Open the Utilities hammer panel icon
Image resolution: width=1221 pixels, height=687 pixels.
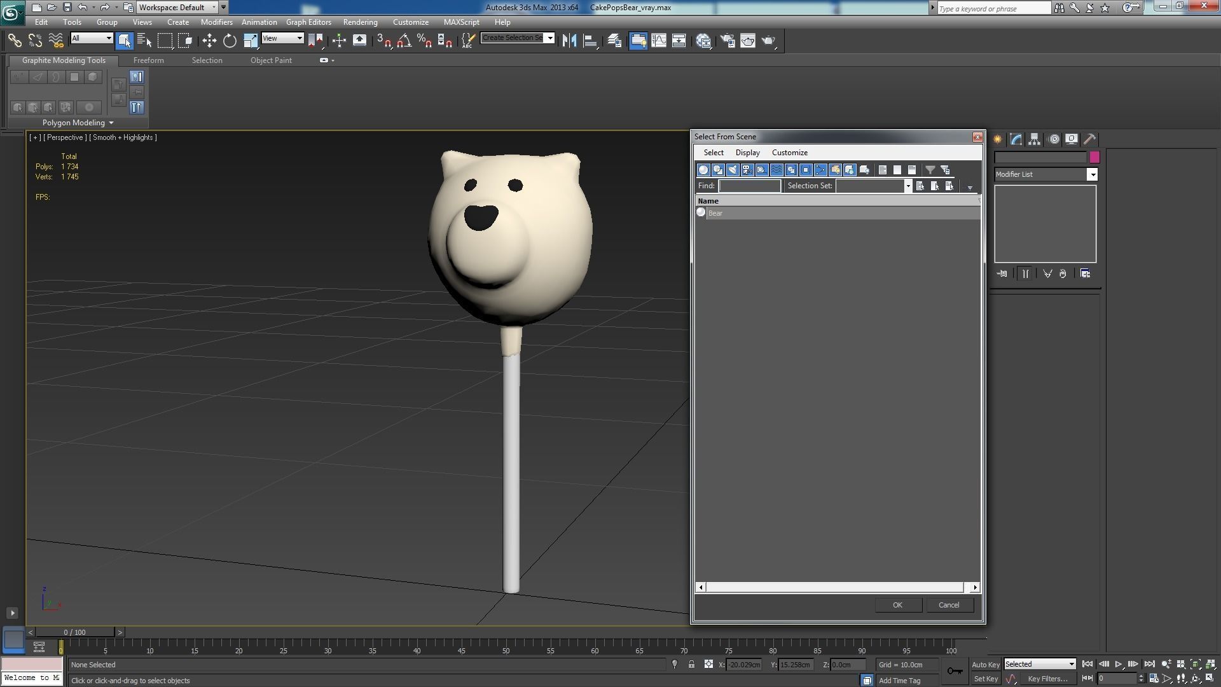pos(1089,139)
